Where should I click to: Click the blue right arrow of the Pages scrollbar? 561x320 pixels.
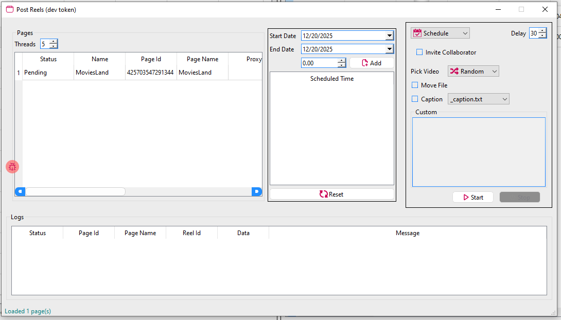tap(256, 191)
